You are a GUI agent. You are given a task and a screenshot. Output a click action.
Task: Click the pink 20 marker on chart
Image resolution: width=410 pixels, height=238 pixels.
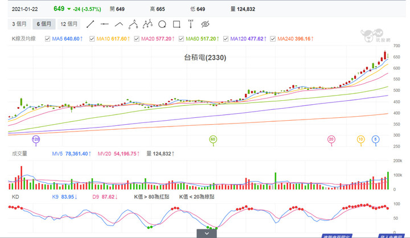click(x=331, y=139)
